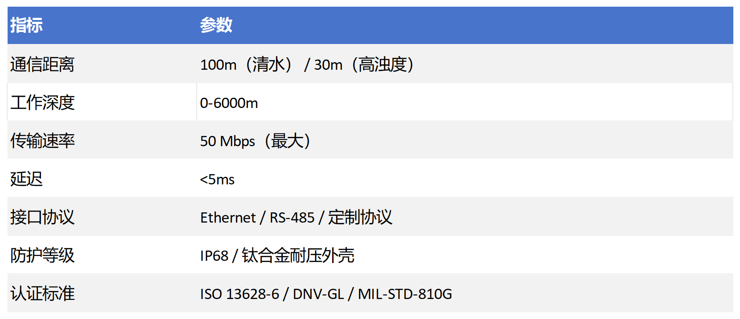740x319 pixels.
Task: Select the 传输速率 row label
Action: click(42, 141)
